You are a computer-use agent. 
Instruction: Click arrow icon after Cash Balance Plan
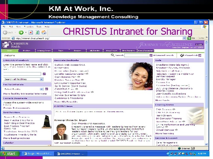(79, 77)
